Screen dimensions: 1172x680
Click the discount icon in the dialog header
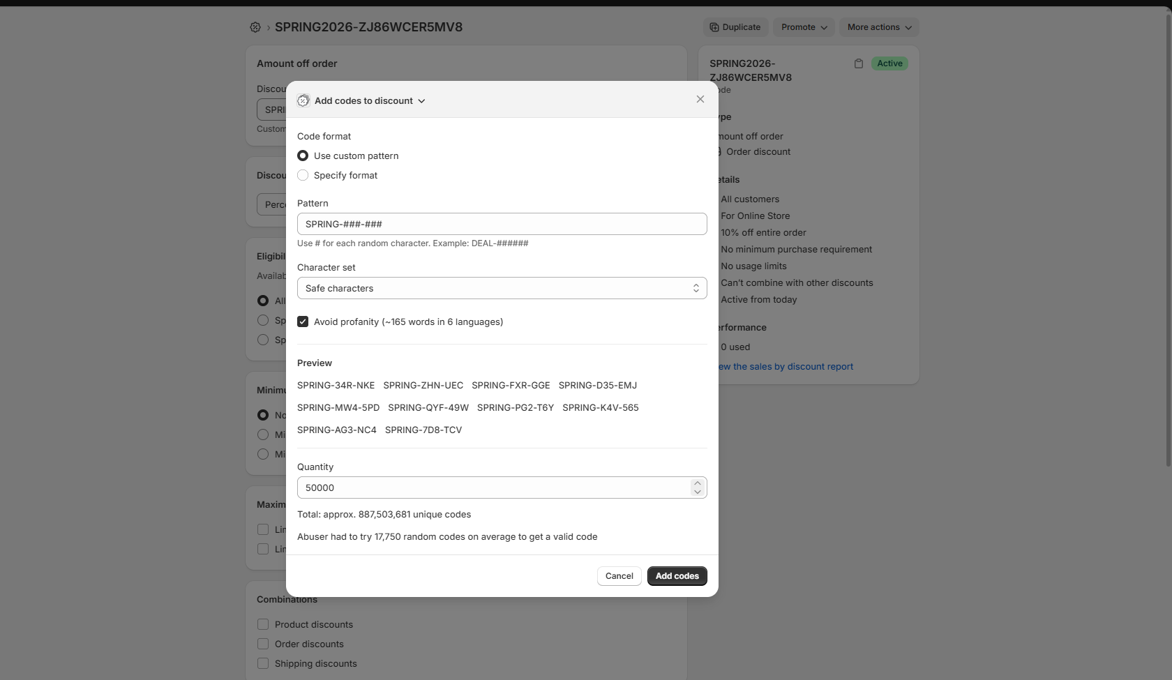point(303,100)
